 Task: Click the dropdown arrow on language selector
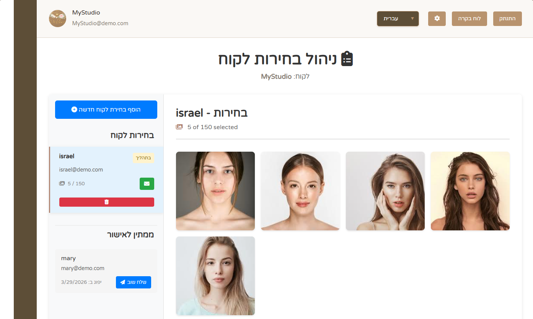click(x=412, y=18)
